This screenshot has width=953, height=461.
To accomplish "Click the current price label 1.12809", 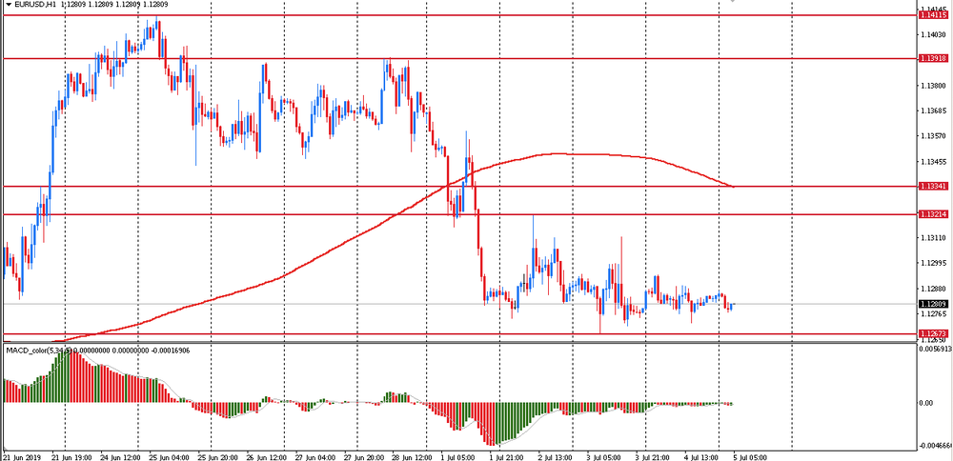I will click(x=934, y=304).
